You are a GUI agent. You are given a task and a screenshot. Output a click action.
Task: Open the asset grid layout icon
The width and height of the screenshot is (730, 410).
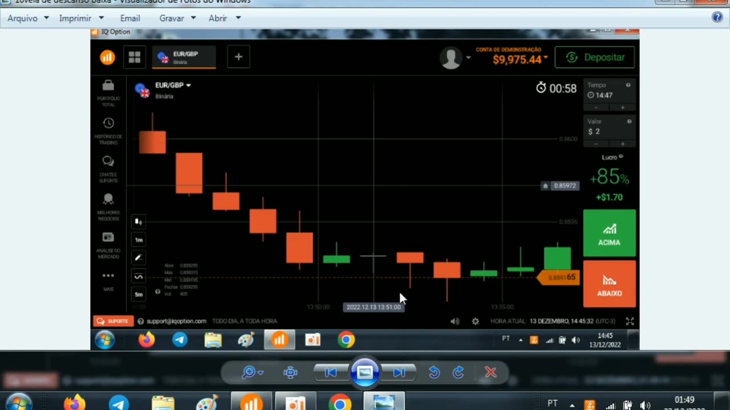point(135,57)
